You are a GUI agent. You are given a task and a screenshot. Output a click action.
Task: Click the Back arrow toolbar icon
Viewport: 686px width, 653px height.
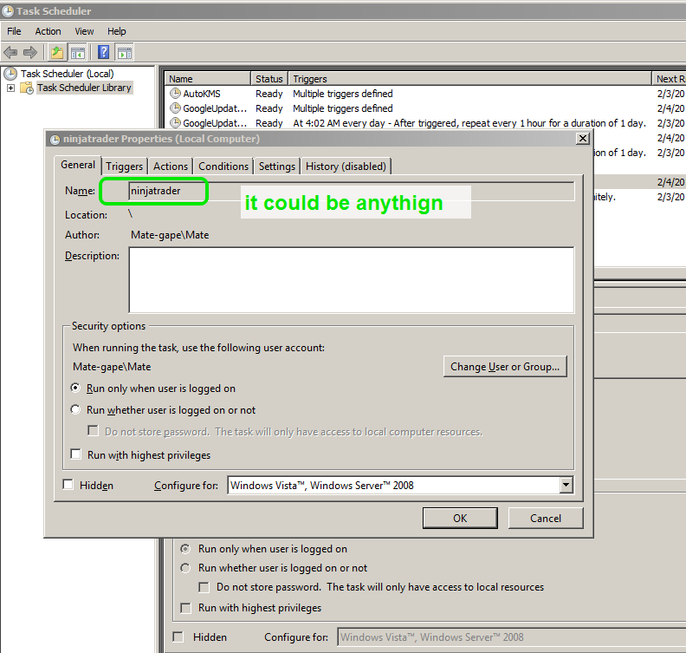(x=10, y=53)
